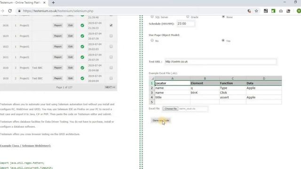Click the Schedule time field showing 23:00

tap(185, 23)
